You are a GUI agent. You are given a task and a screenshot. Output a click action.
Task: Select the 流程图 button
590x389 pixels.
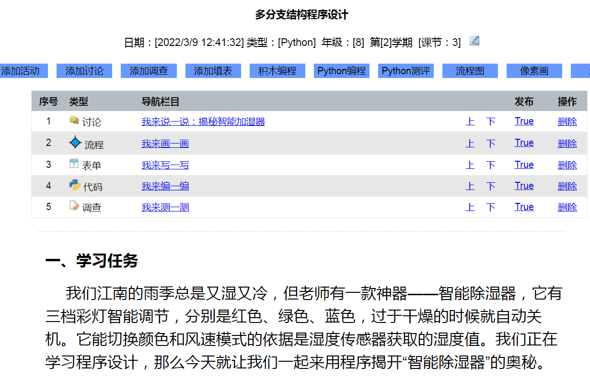click(470, 71)
